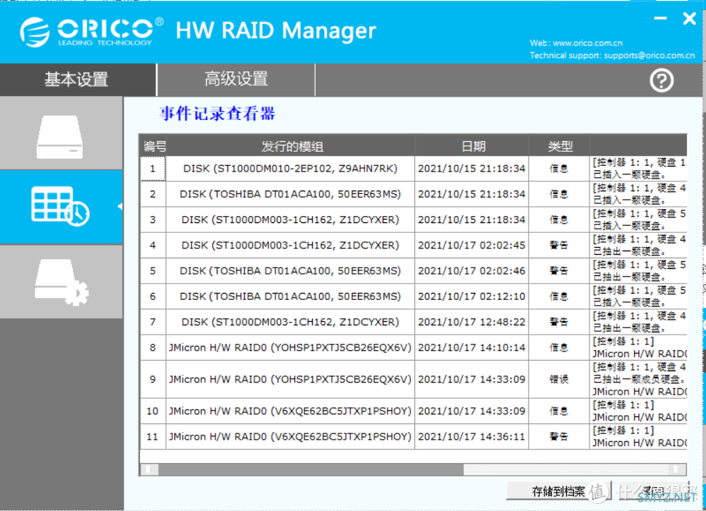This screenshot has width=706, height=511.
Task: Open the disk settings gear sidebar icon
Action: [61, 282]
